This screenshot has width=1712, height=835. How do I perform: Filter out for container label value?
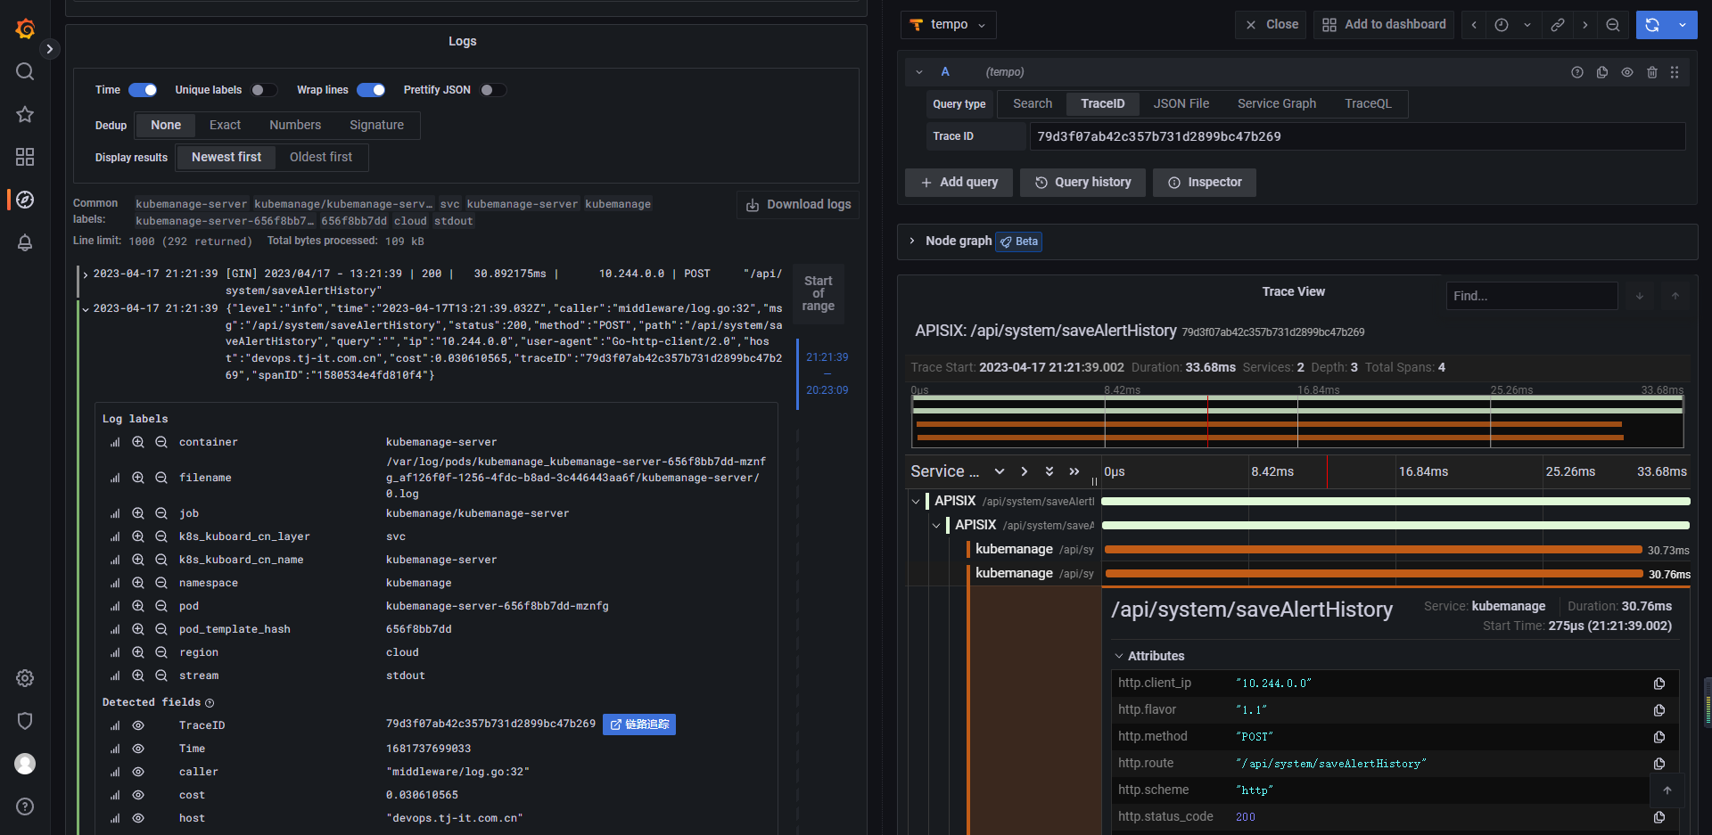(161, 442)
